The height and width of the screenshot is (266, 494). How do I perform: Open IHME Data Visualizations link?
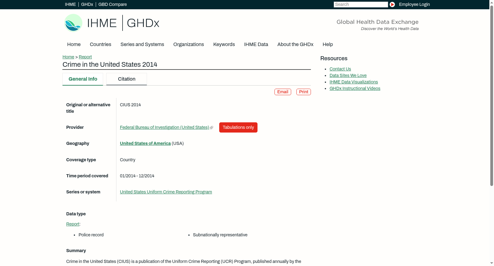click(354, 82)
